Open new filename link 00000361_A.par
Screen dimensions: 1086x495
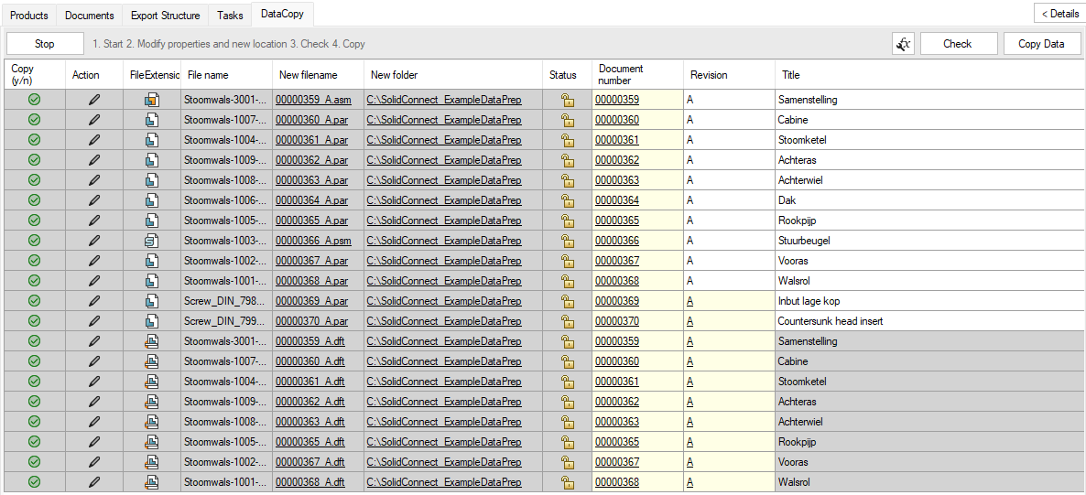[311, 140]
